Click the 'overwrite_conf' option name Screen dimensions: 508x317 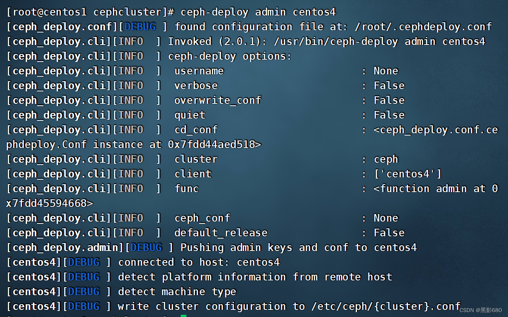(218, 100)
